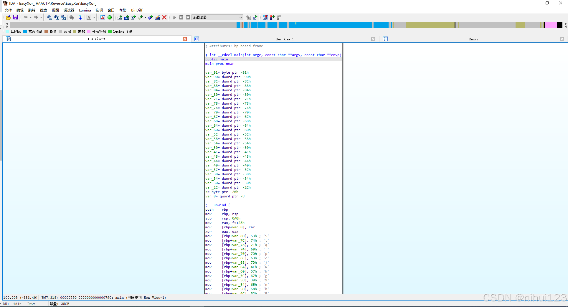The height and width of the screenshot is (307, 568).
Task: Click the Enums tab icon
Action: coord(385,39)
